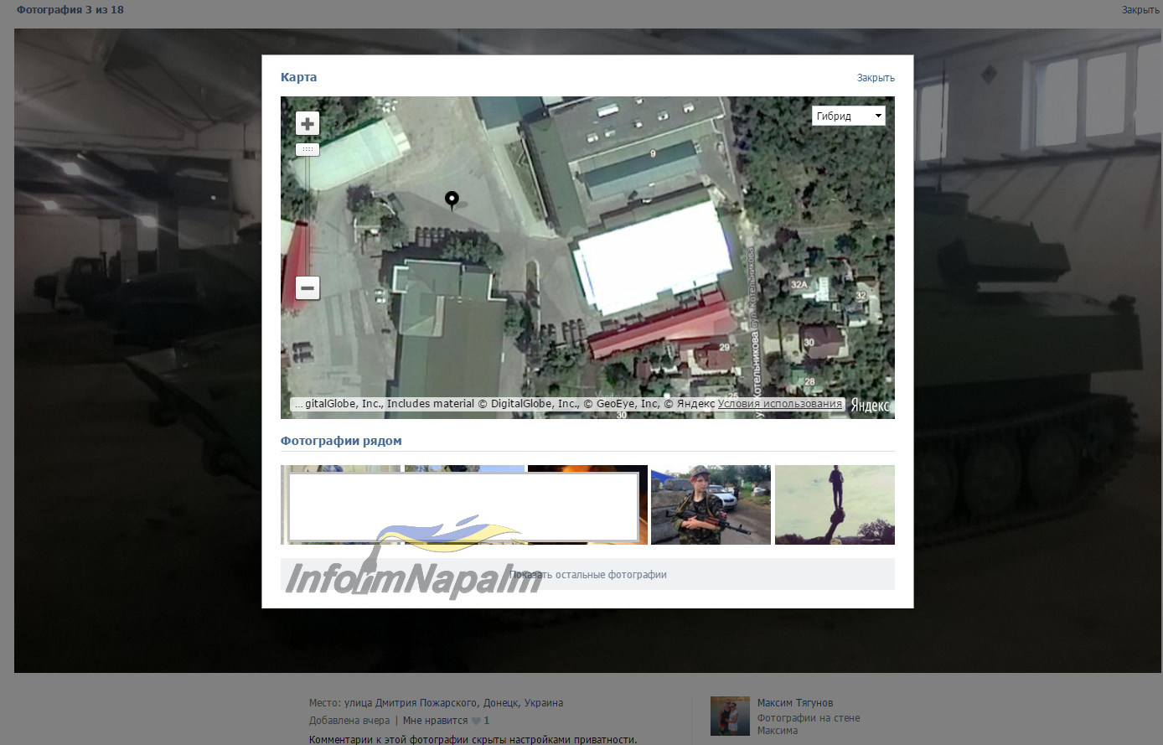
Task: Click the Мне нравится like link
Action: tap(435, 721)
